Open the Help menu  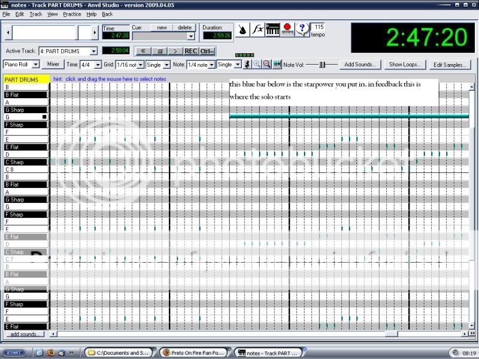[x=92, y=14]
